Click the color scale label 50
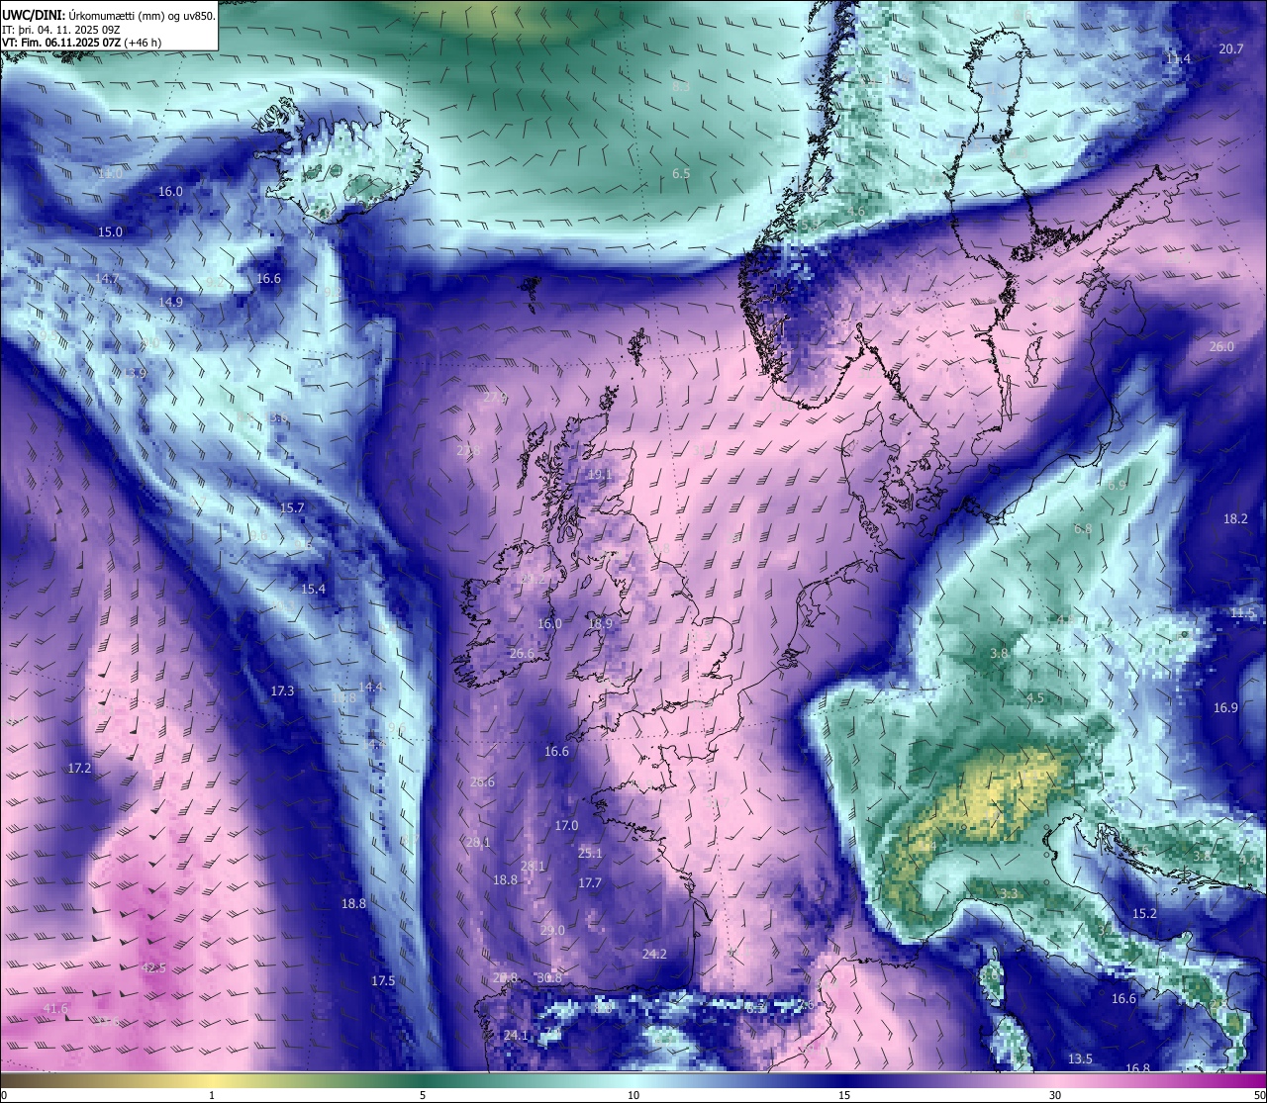The height and width of the screenshot is (1103, 1267). click(1258, 1095)
